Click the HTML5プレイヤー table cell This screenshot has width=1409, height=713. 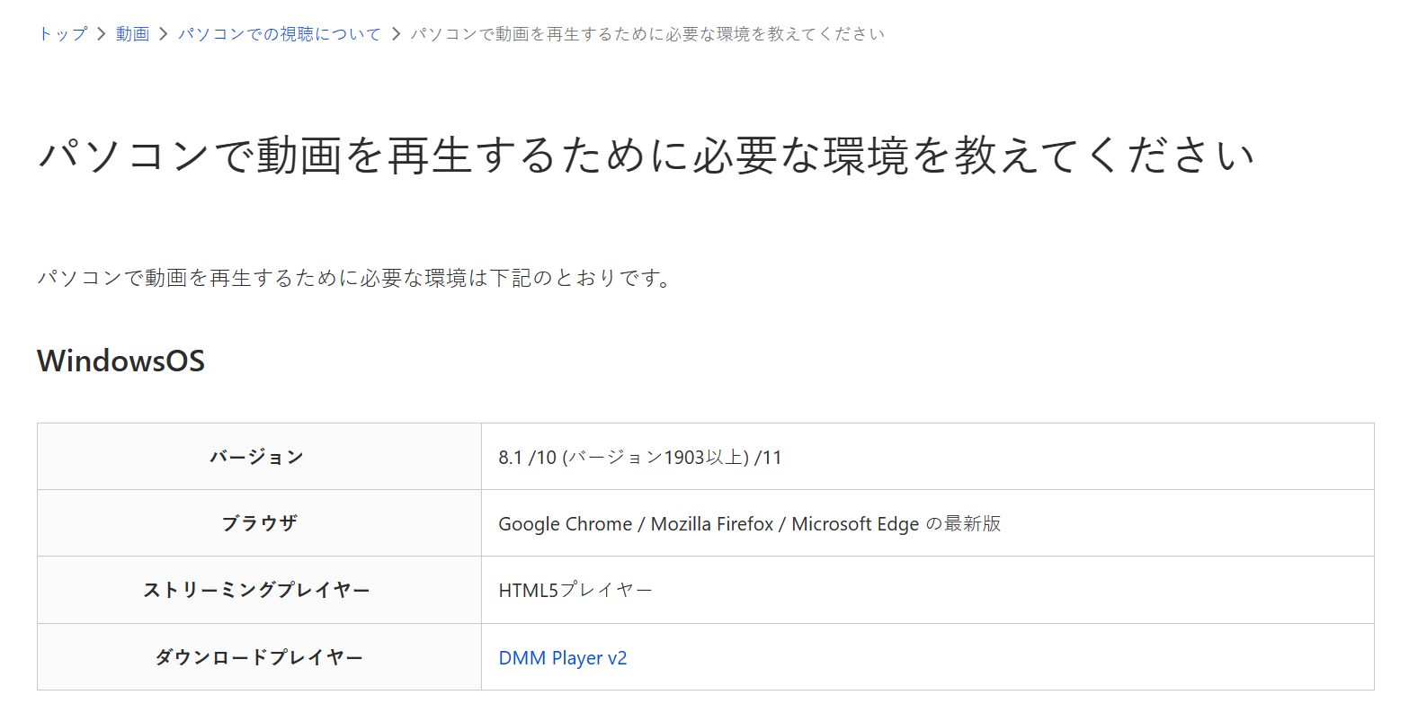coord(575,590)
